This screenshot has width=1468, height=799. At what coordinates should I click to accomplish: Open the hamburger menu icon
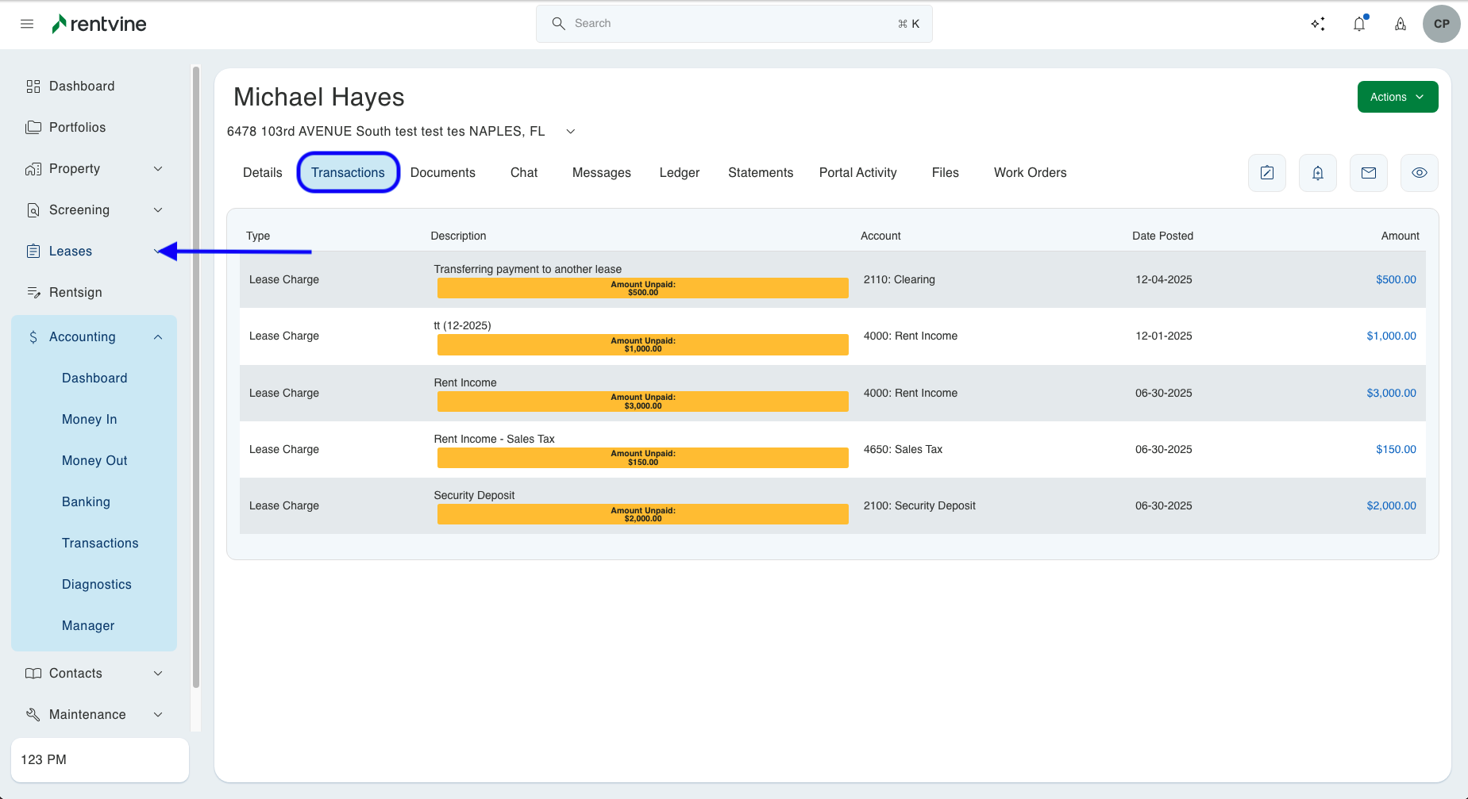point(27,24)
